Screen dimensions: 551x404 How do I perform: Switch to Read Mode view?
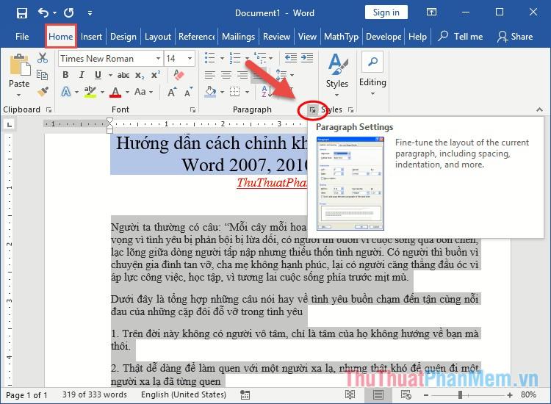click(x=350, y=395)
